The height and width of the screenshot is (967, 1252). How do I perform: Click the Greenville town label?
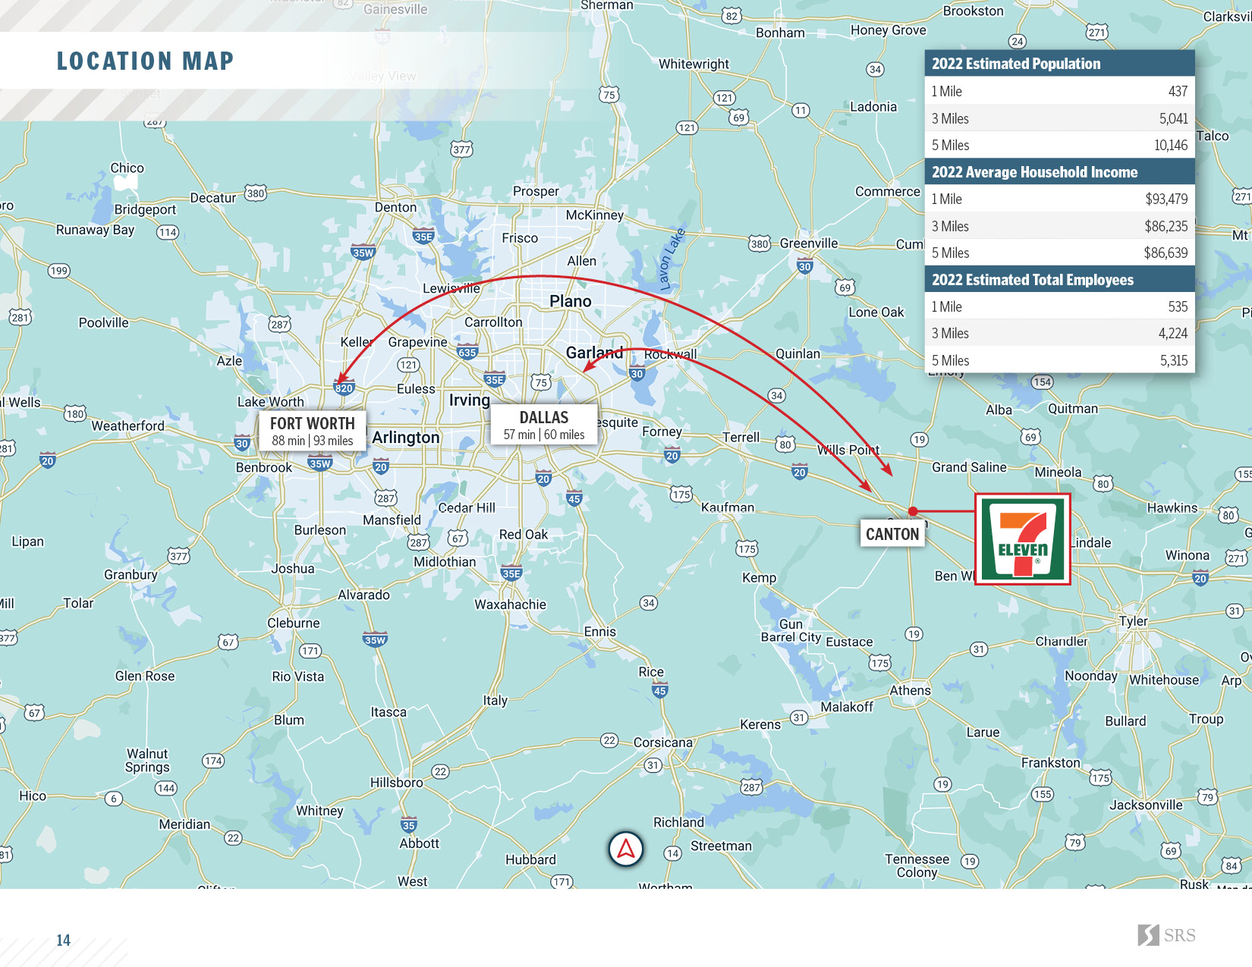[809, 243]
